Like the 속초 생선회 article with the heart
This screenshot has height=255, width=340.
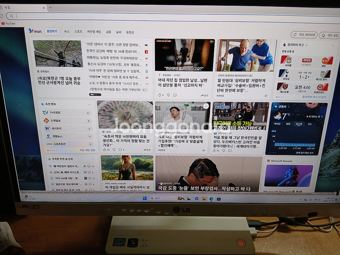tap(104, 150)
